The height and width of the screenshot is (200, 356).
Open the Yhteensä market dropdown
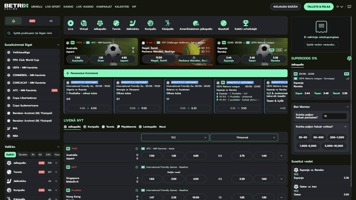point(244,137)
